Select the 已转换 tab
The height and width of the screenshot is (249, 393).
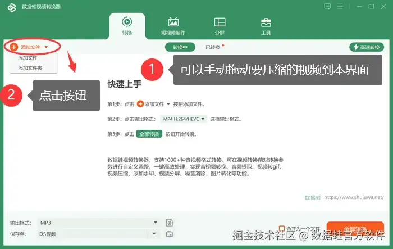(213, 47)
